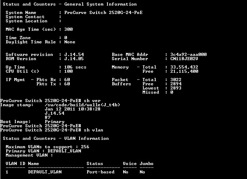Select DEFAULT_VLAN name in the VLAN table row
Screen dimensions: 247x179
tap(45, 172)
